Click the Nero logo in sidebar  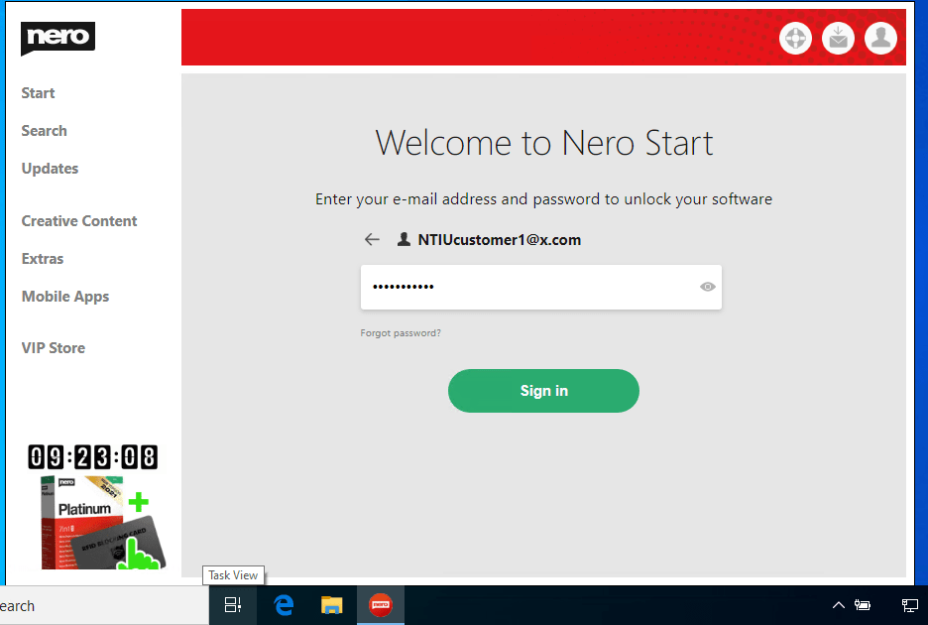58,38
